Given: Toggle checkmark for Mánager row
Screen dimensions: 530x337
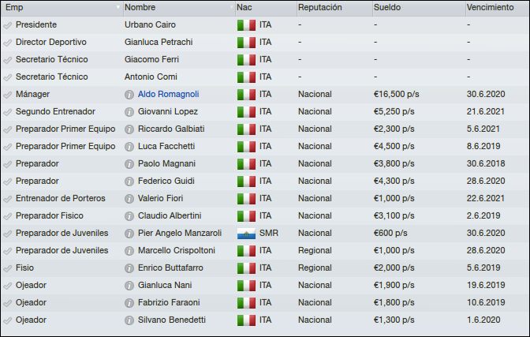Looking at the screenshot, I should 7,95.
